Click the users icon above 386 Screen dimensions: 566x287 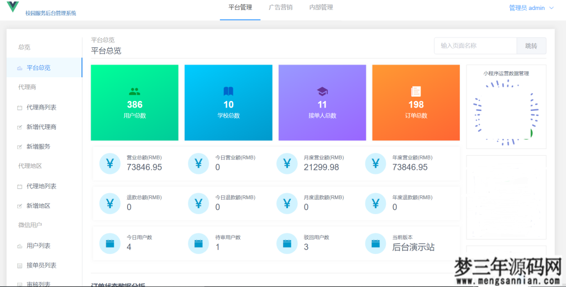pos(135,92)
